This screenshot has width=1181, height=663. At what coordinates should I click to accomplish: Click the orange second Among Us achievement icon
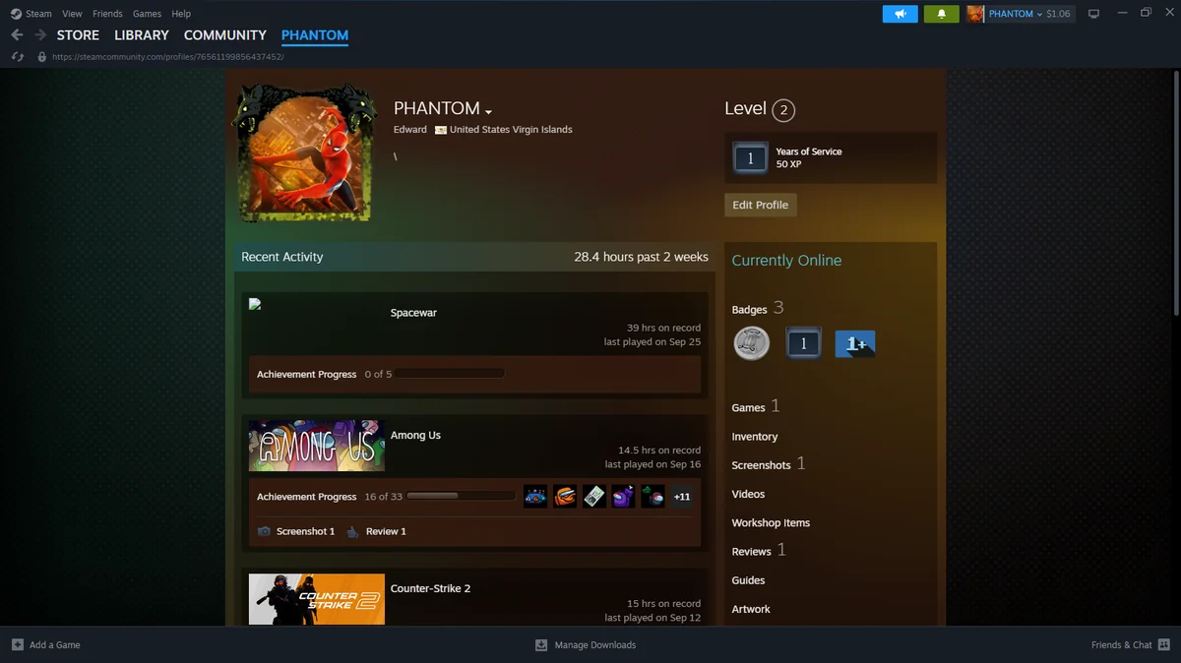(x=565, y=497)
